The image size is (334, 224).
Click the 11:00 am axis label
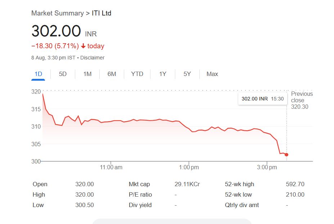click(110, 167)
